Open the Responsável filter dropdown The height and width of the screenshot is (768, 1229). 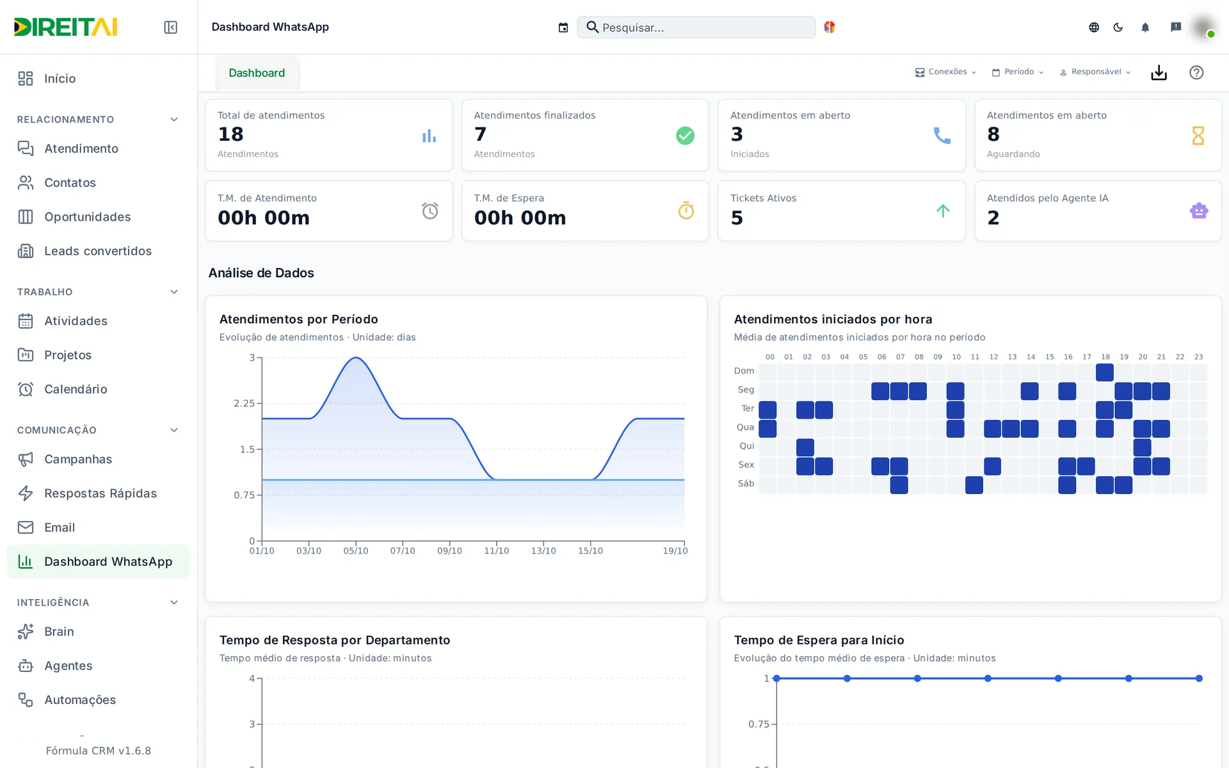[1095, 72]
